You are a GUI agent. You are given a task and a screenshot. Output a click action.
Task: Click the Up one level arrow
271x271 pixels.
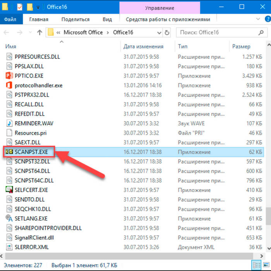coord(39,33)
